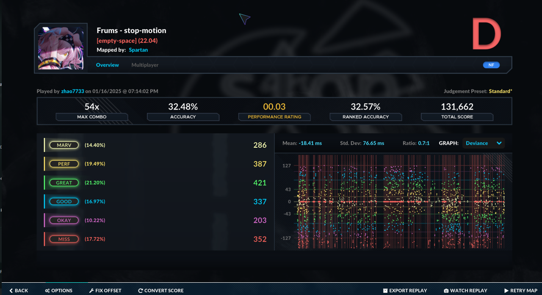Switch to the Multiplayer tab
Viewport: 542px width, 295px height.
[145, 65]
